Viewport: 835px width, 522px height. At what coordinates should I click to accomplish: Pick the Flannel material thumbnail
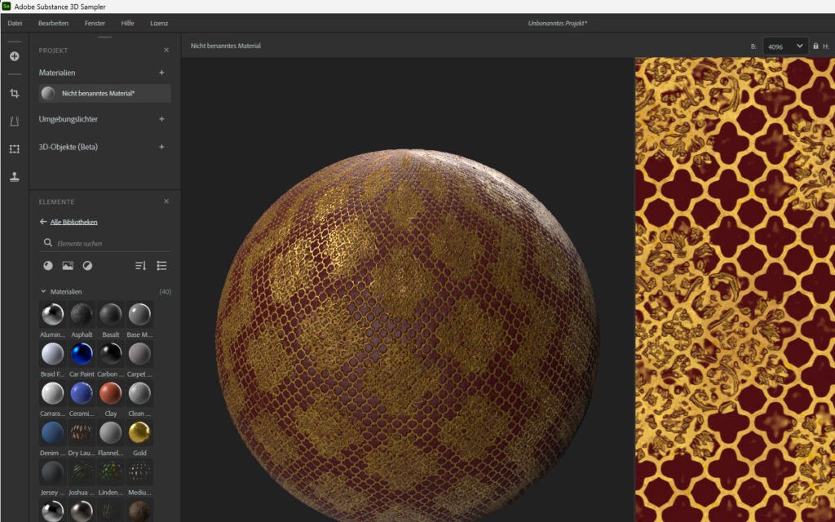pyautogui.click(x=110, y=432)
